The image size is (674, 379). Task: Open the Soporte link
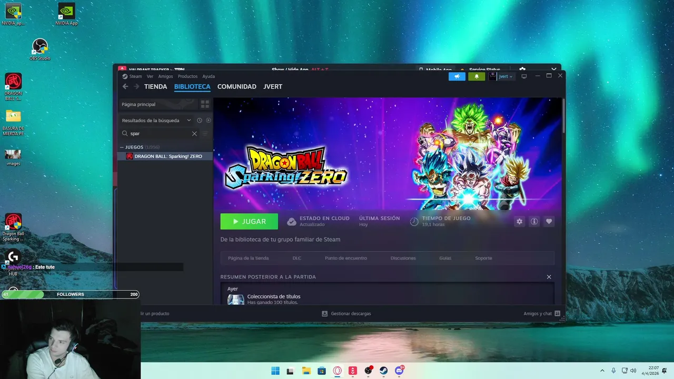coord(483,258)
